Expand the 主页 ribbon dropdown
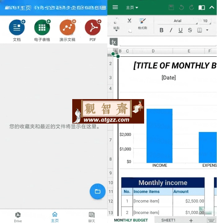Screen dimensions: 217x223 click(132, 7)
